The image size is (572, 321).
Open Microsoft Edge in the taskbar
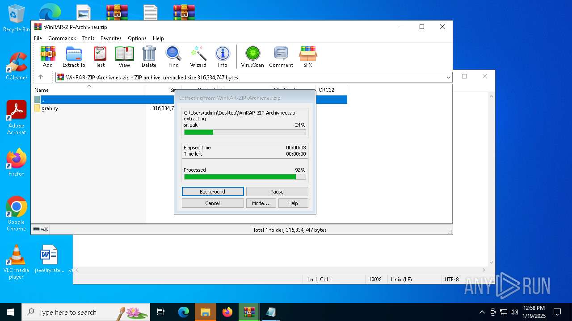tap(184, 312)
